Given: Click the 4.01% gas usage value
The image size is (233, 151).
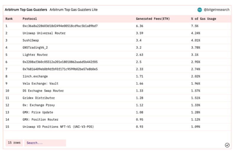Looking at the screenshot, I should point(195,40).
